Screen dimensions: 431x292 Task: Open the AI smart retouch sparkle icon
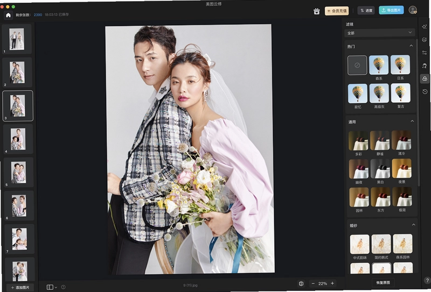[425, 27]
